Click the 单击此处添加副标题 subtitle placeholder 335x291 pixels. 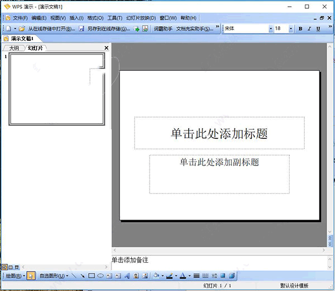click(219, 174)
